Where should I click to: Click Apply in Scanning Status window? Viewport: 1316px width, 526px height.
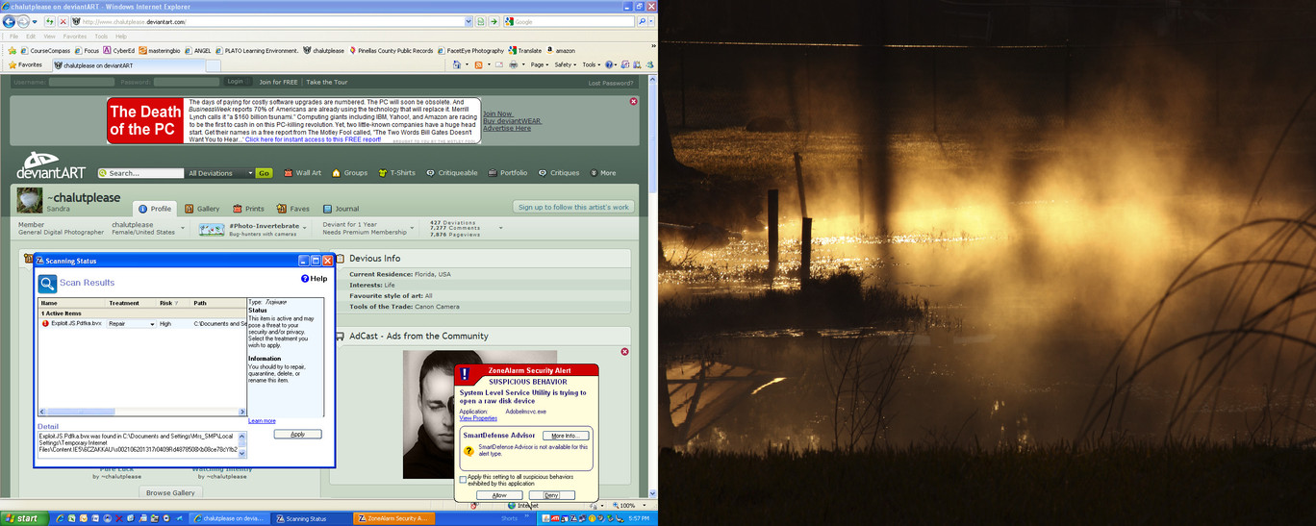(297, 435)
